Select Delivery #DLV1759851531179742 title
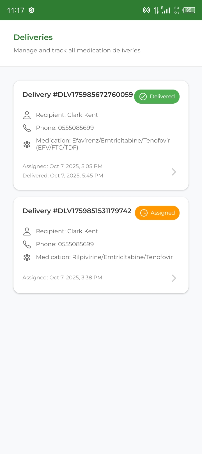Image resolution: width=202 pixels, height=454 pixels. [x=77, y=211]
